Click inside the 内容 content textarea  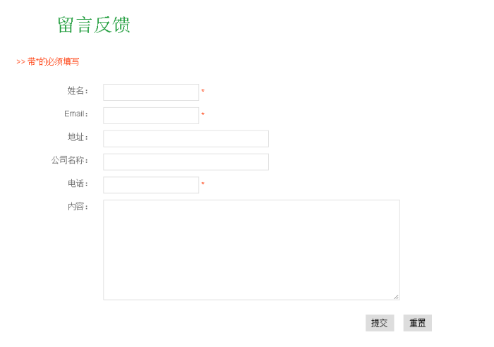click(x=251, y=250)
